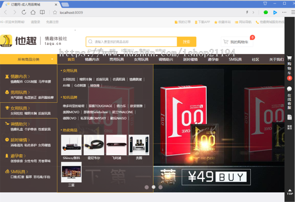This screenshot has height=202, width=295.
Task: Open online customer service chat bubble icon
Action: (x=289, y=89)
